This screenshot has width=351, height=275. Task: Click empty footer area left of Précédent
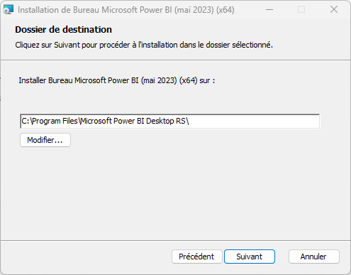point(85,257)
